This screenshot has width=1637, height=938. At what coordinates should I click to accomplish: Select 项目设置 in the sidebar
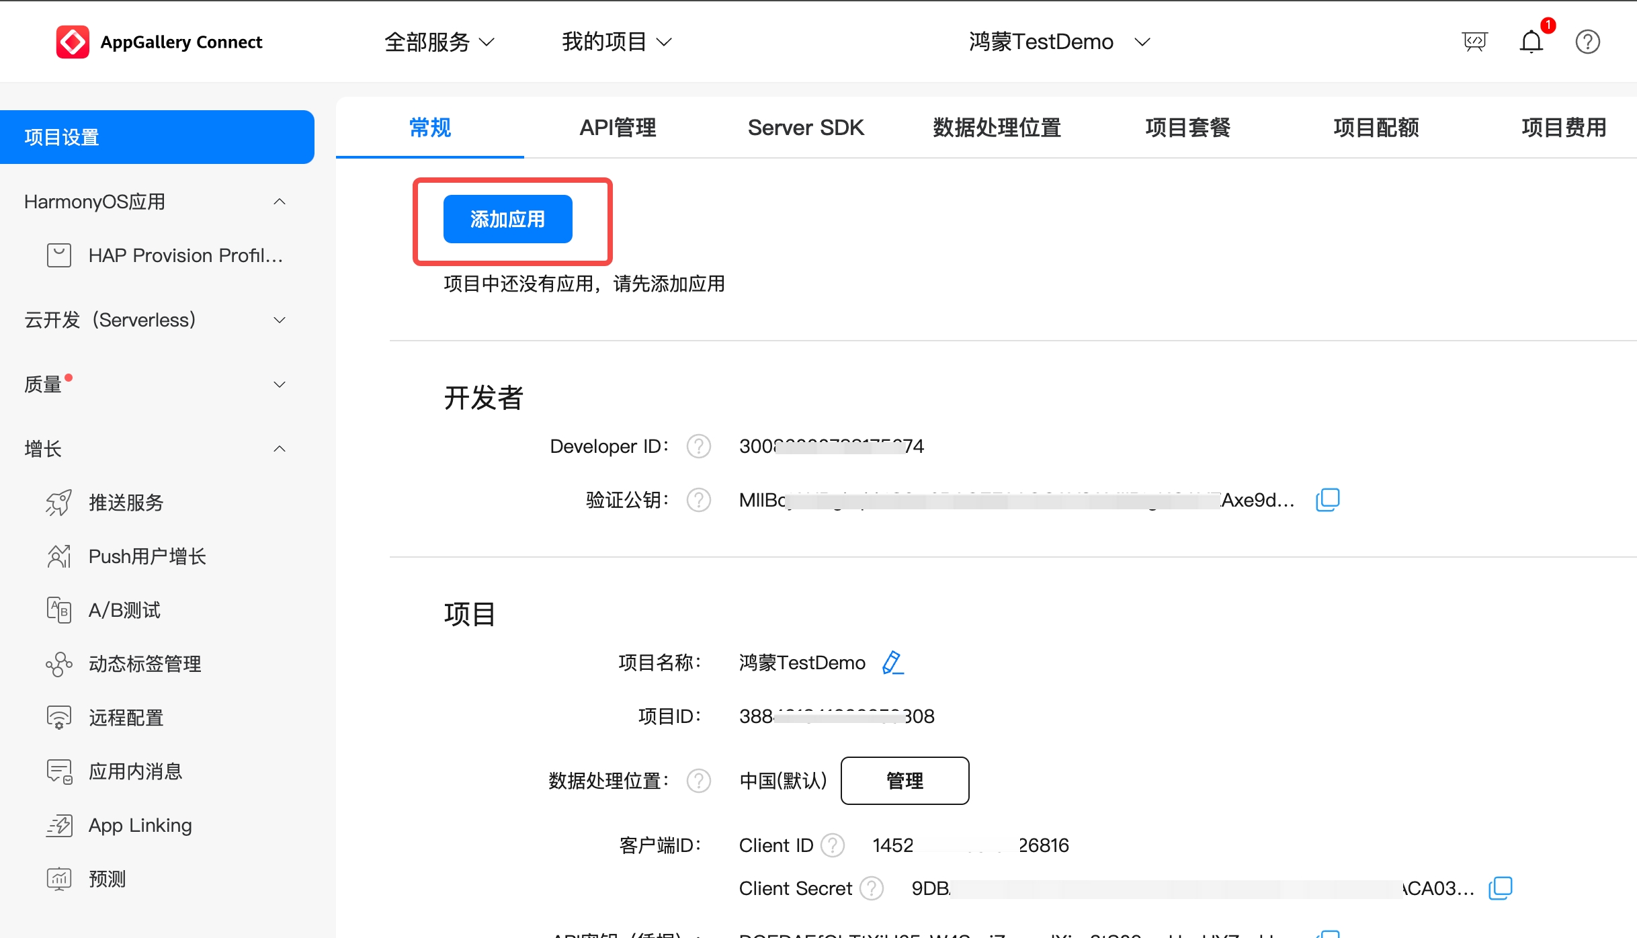pyautogui.click(x=157, y=137)
